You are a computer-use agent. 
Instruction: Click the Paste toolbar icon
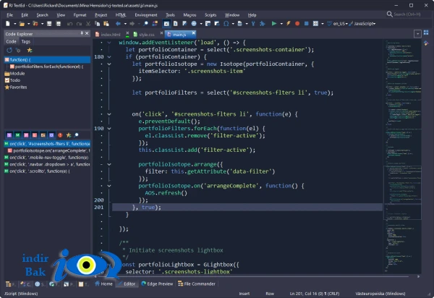pos(106,24)
